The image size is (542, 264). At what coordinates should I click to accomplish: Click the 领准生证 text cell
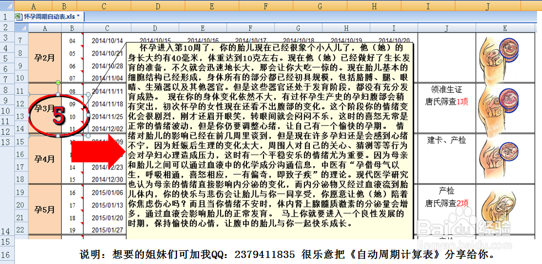(446, 90)
